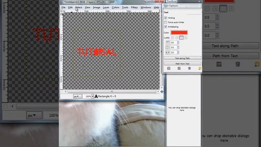Open the Image menu
Viewport: 261px width, 147px height.
[97, 7]
